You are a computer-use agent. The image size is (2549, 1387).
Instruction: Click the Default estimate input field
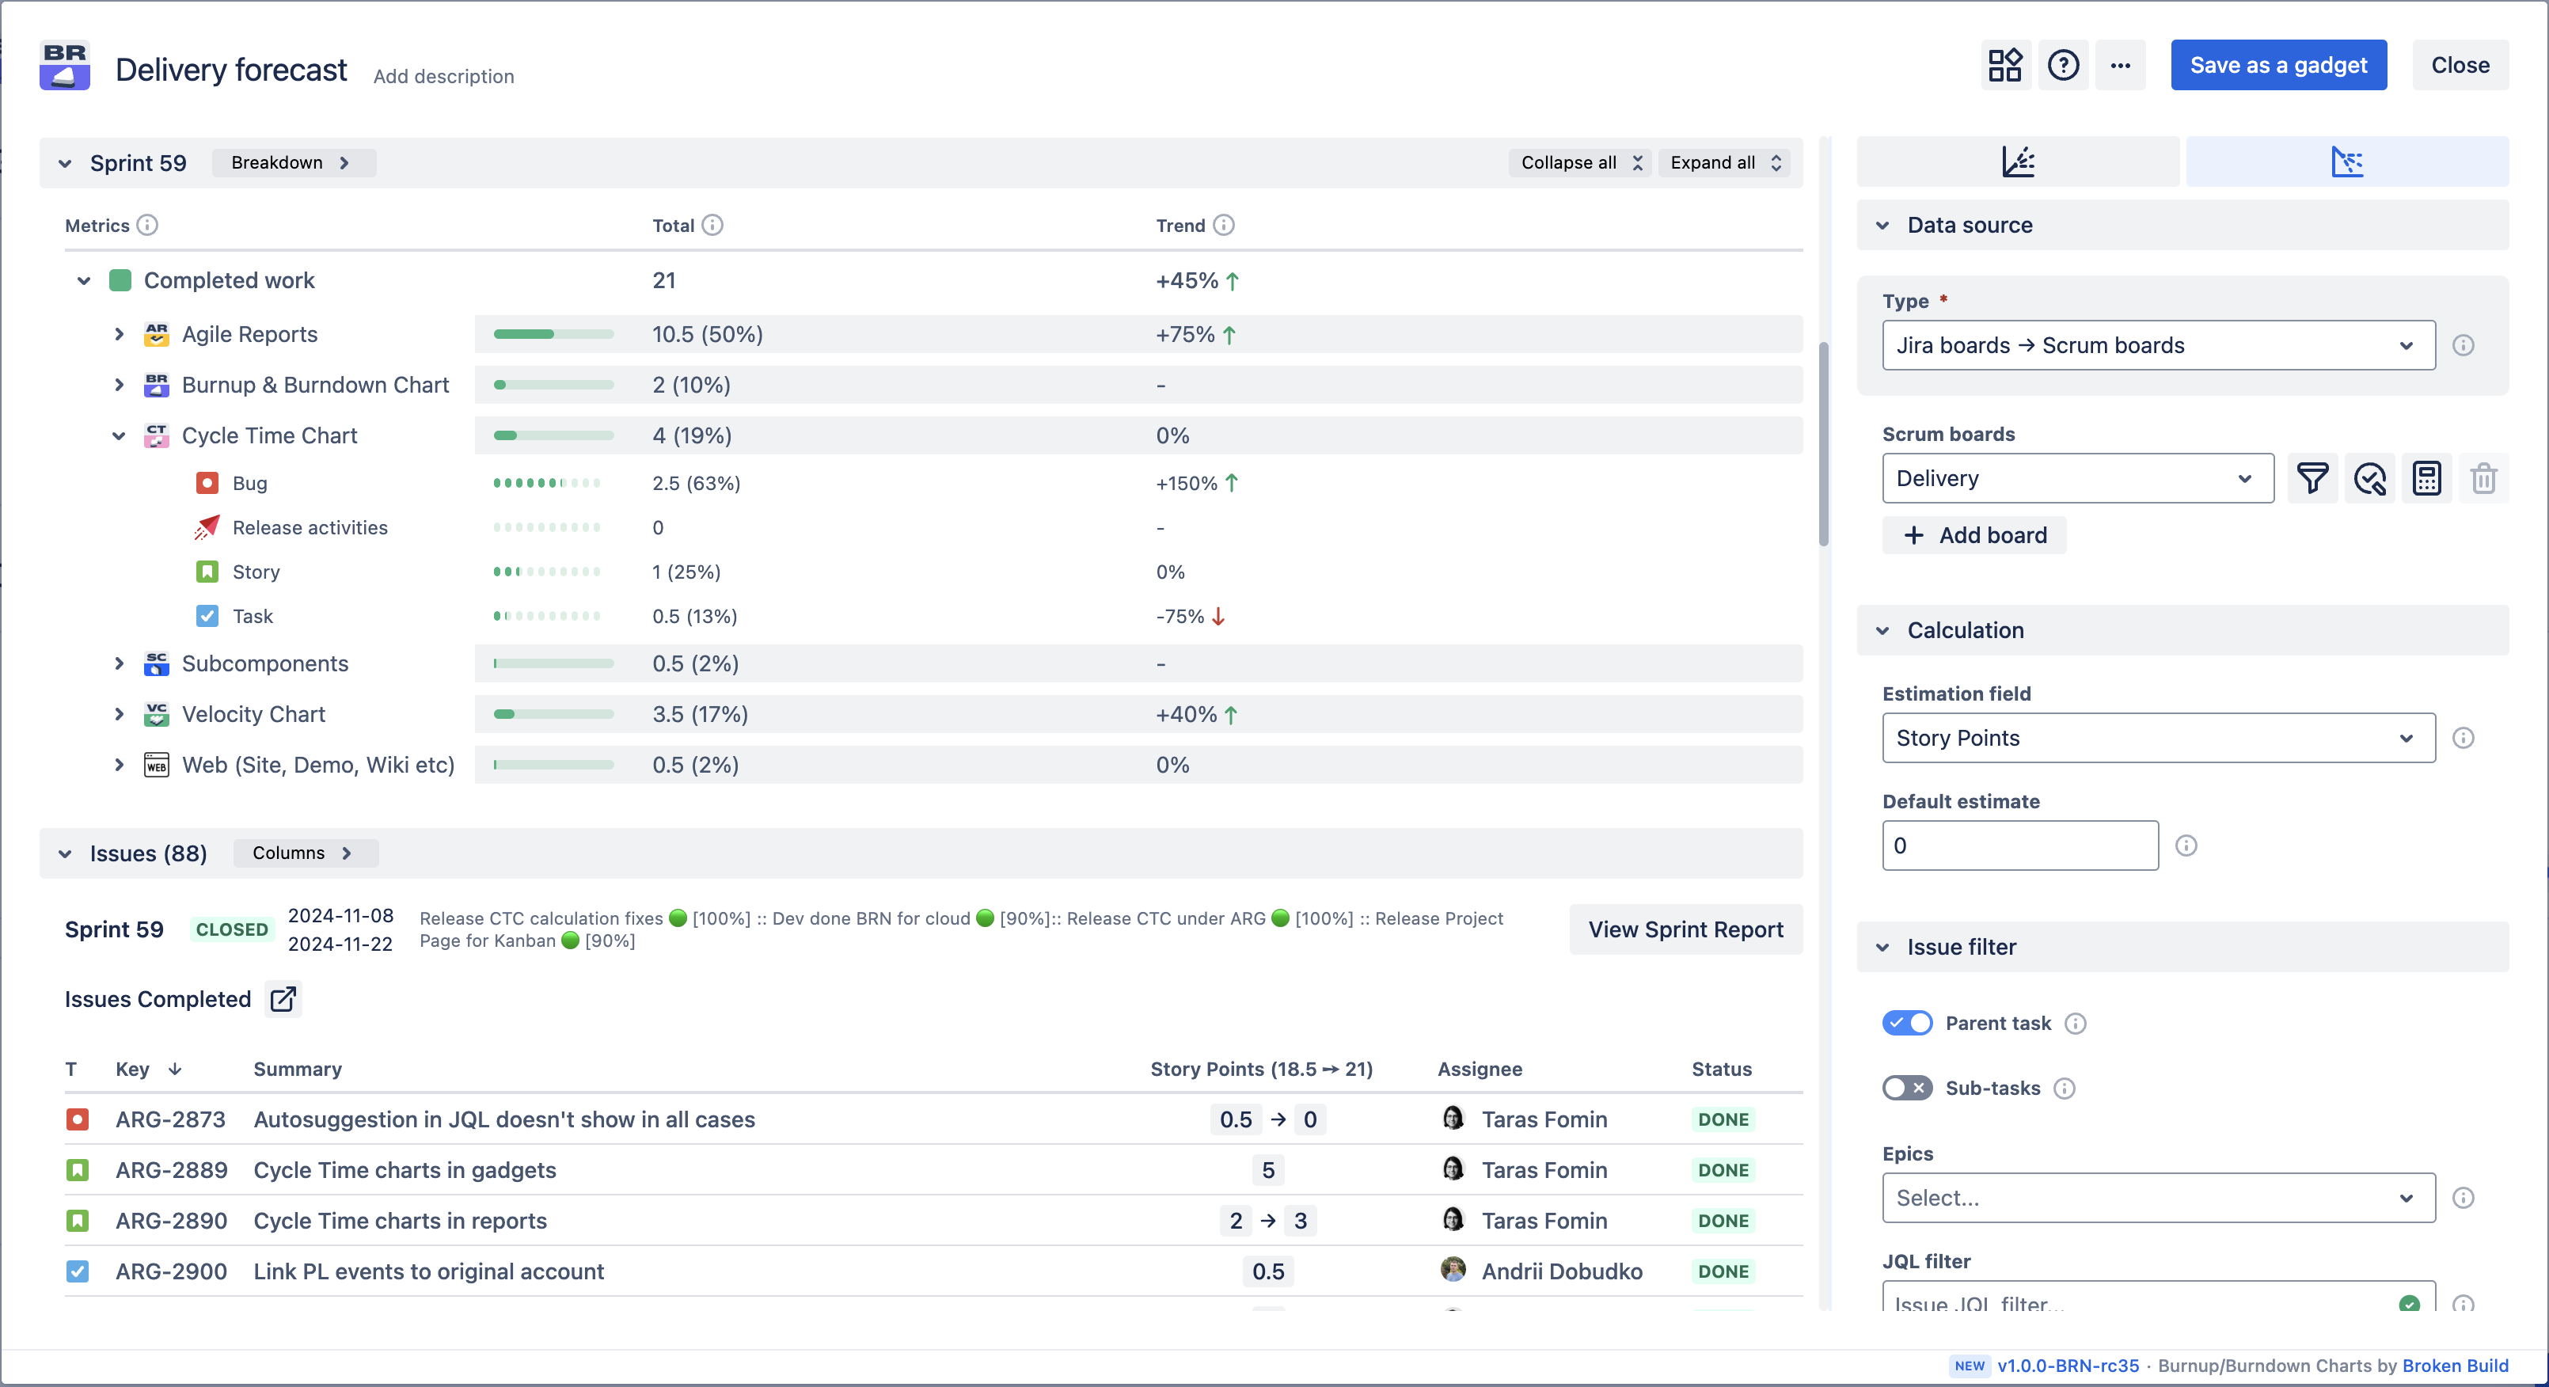click(2019, 845)
